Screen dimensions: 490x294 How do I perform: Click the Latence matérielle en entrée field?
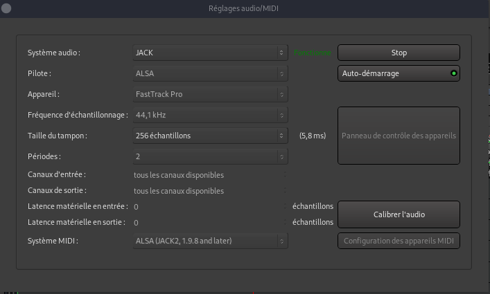click(207, 206)
